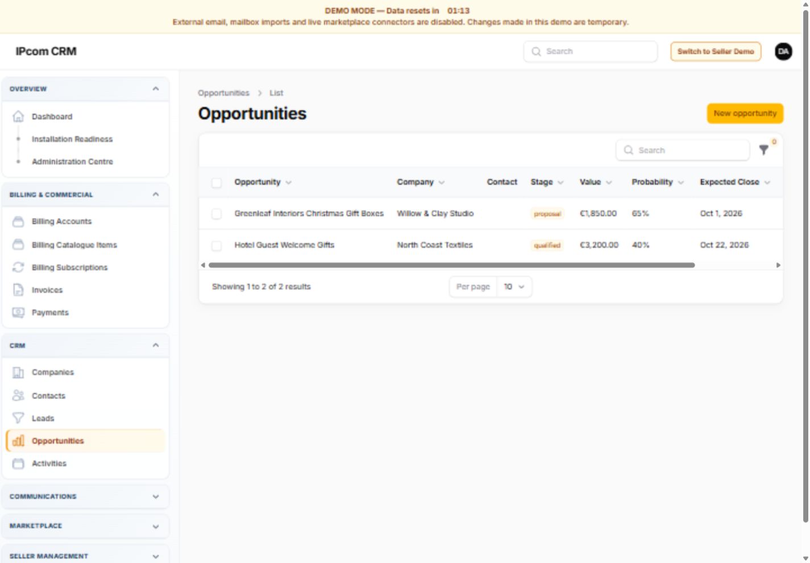810x563 pixels.
Task: Click the Leads funnel icon
Action: point(18,418)
